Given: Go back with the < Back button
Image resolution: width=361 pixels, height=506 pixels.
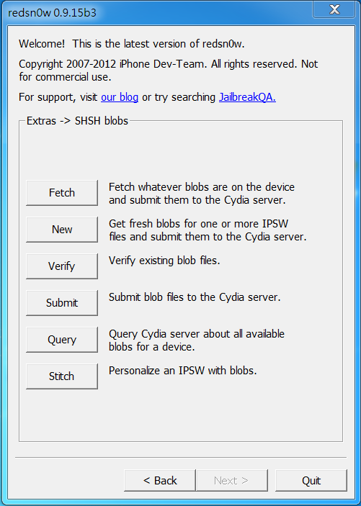Looking at the screenshot, I should click(160, 481).
